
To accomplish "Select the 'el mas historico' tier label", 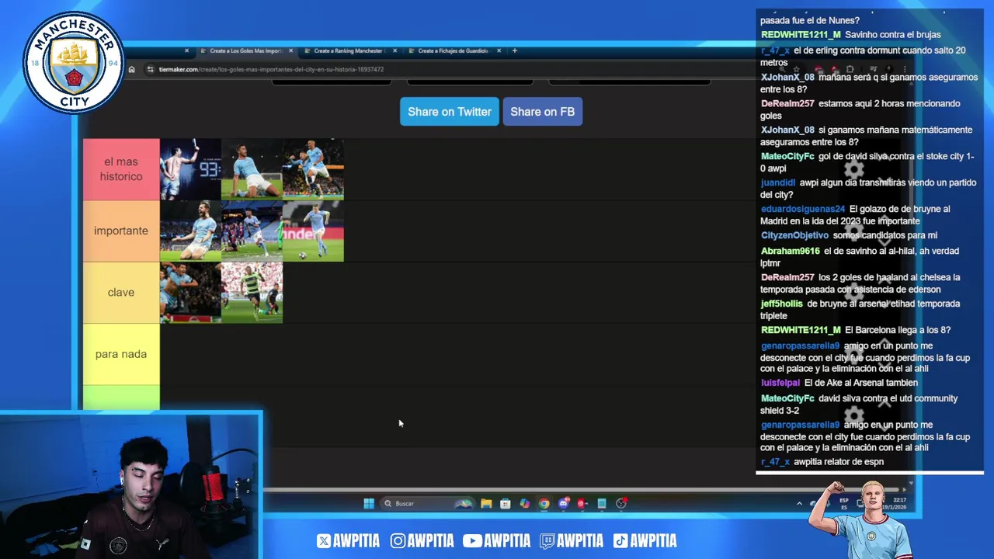I will 121,169.
